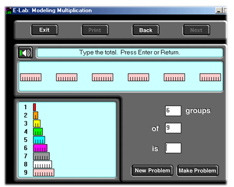Screen dimensions: 234x187
Task: Select the white 8-unit rod
Action: click(x=43, y=165)
